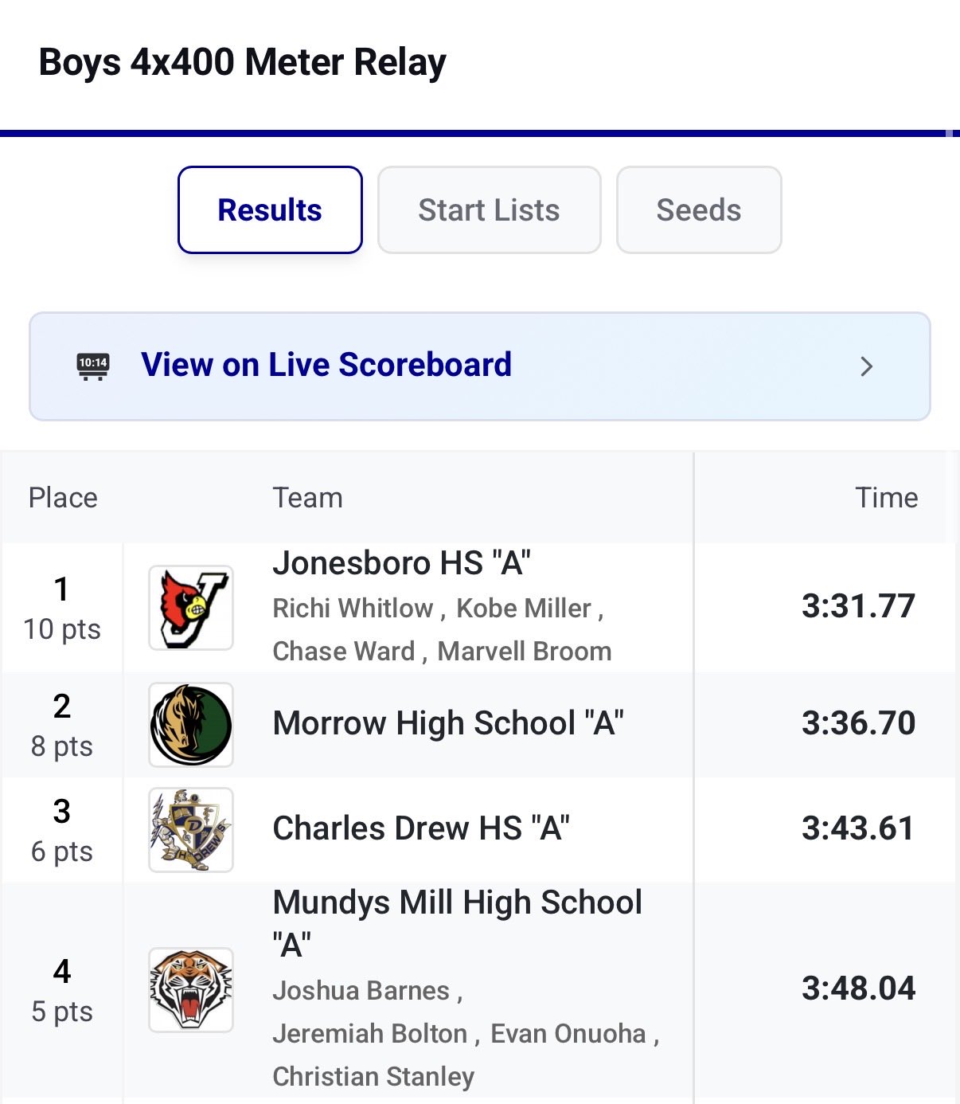Image resolution: width=960 pixels, height=1104 pixels.
Task: Open Mundys Mill High School "A" team
Action: [457, 903]
